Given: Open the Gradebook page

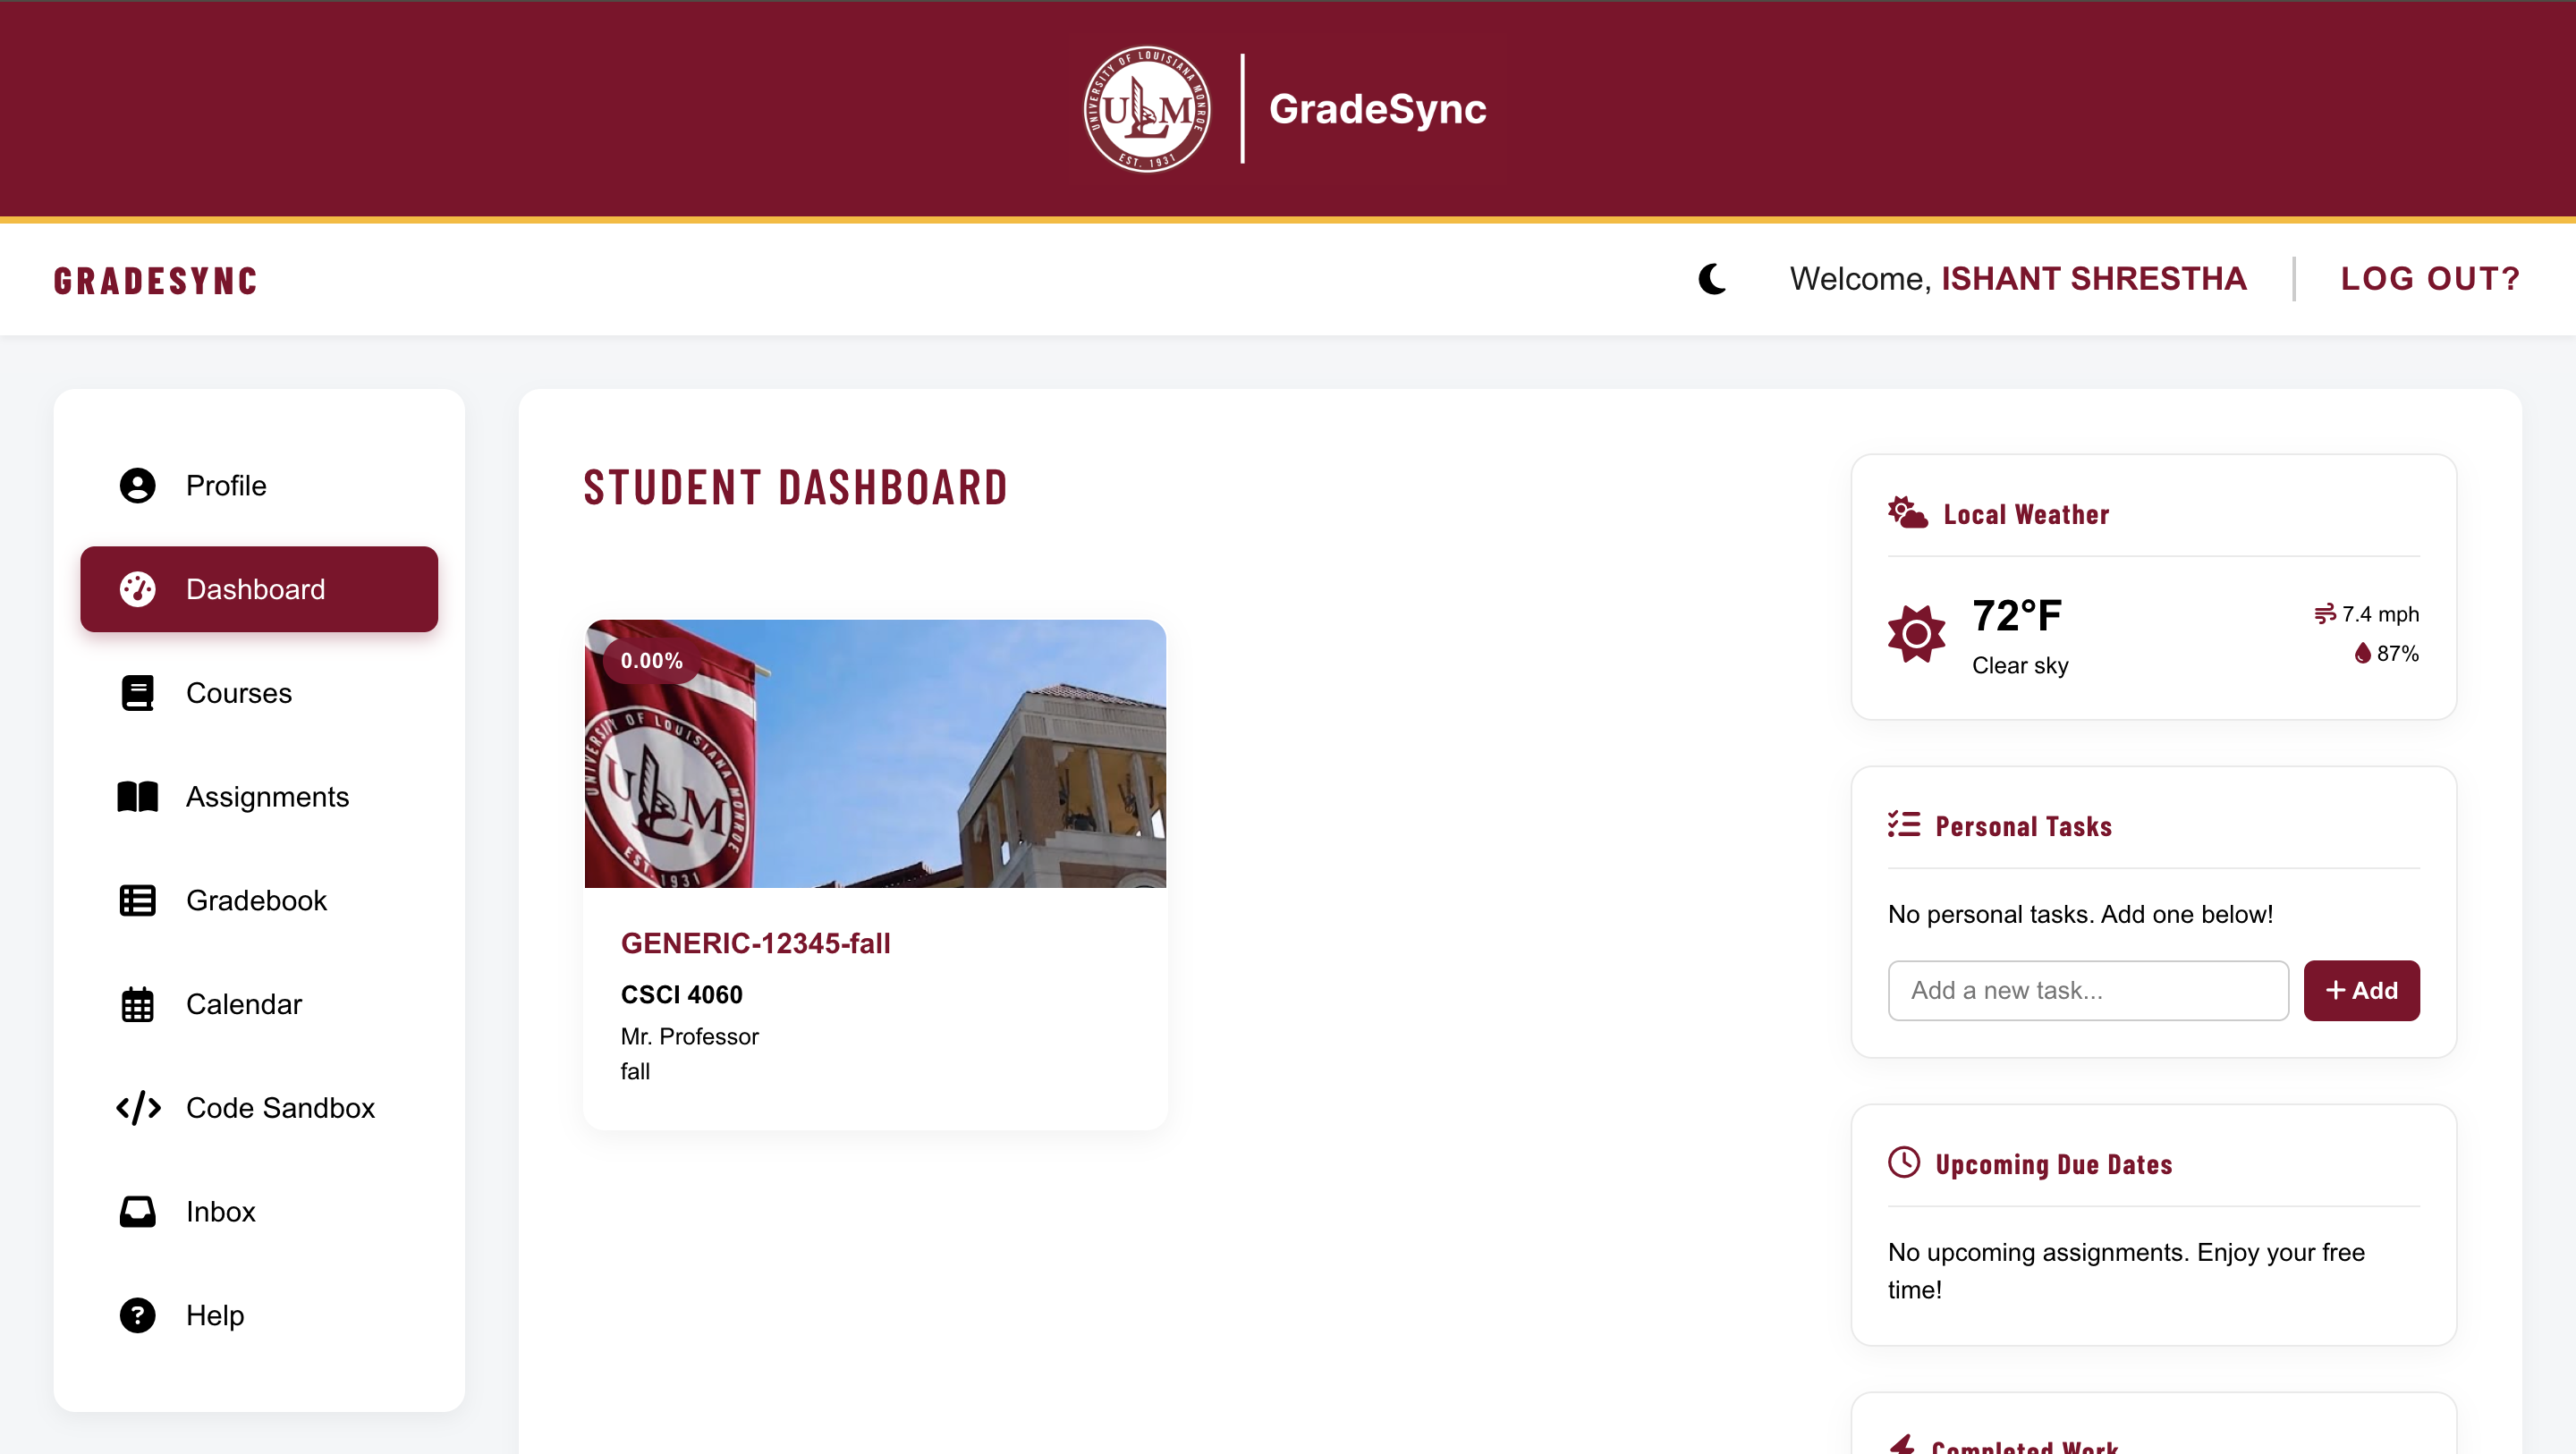Looking at the screenshot, I should pos(259,901).
